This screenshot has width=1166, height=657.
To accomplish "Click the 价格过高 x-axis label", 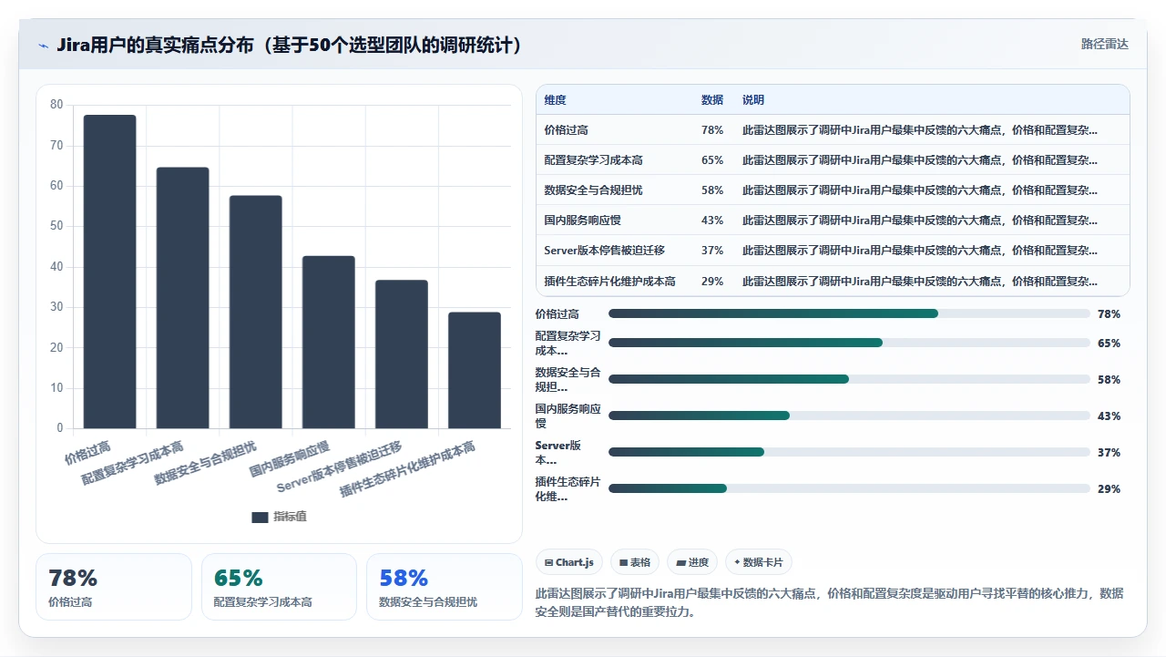I will point(88,452).
